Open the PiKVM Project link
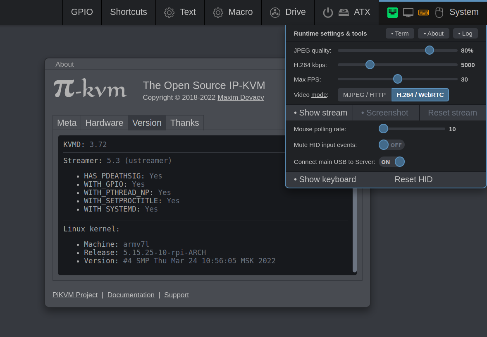 click(x=75, y=295)
